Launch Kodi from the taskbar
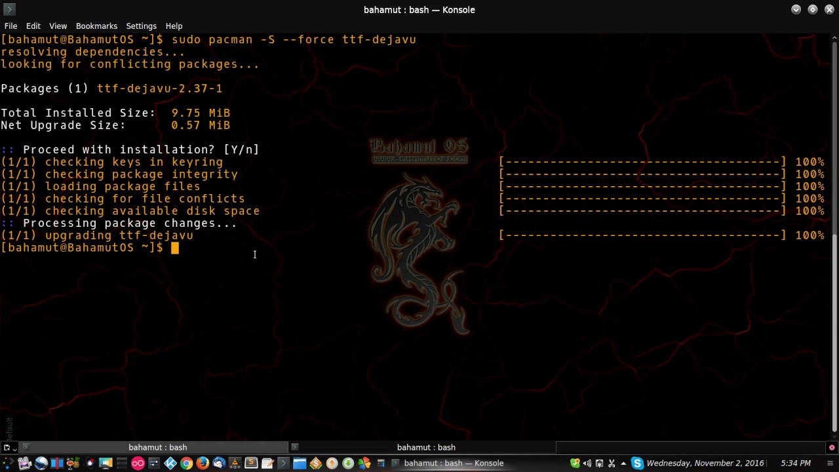The width and height of the screenshot is (839, 472). pyautogui.click(x=170, y=463)
